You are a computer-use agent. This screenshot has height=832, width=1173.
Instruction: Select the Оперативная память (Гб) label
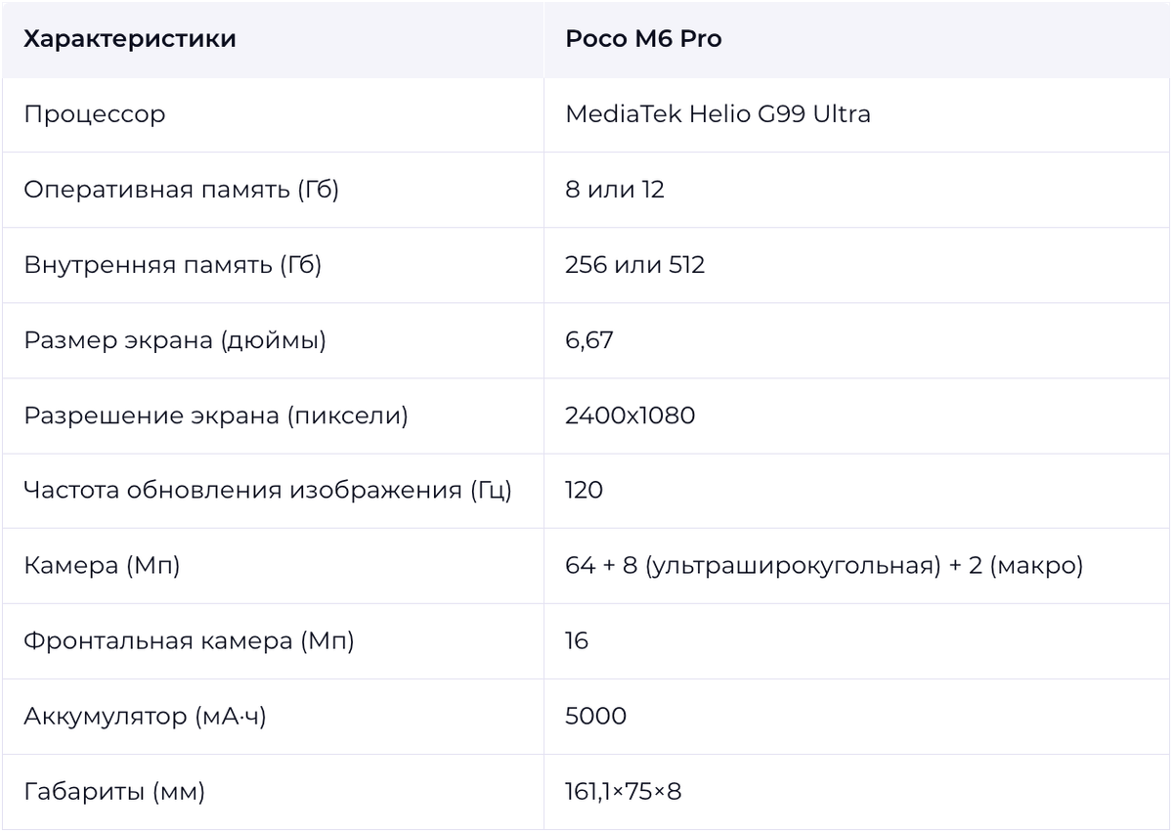181,190
